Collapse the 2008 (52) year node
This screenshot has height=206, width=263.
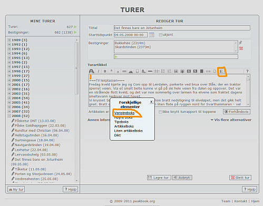[9, 116]
